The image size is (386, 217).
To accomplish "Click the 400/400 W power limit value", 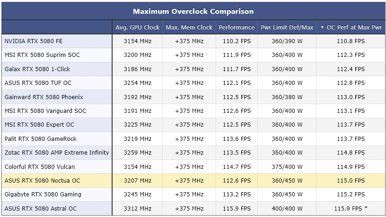I will pos(287,208).
